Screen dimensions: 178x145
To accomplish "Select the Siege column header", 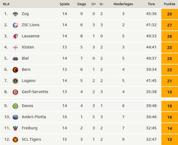I will [81, 4].
